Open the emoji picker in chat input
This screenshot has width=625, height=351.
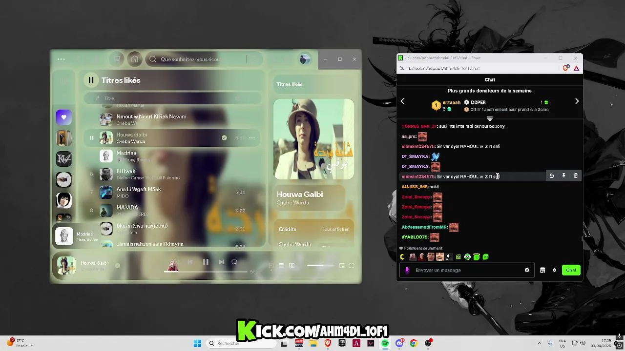(527, 270)
